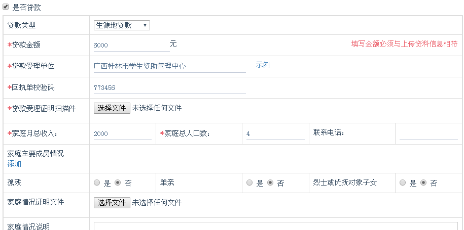Select 否 for 烈士或优抚对象子女
464x230 pixels.
[423, 183]
